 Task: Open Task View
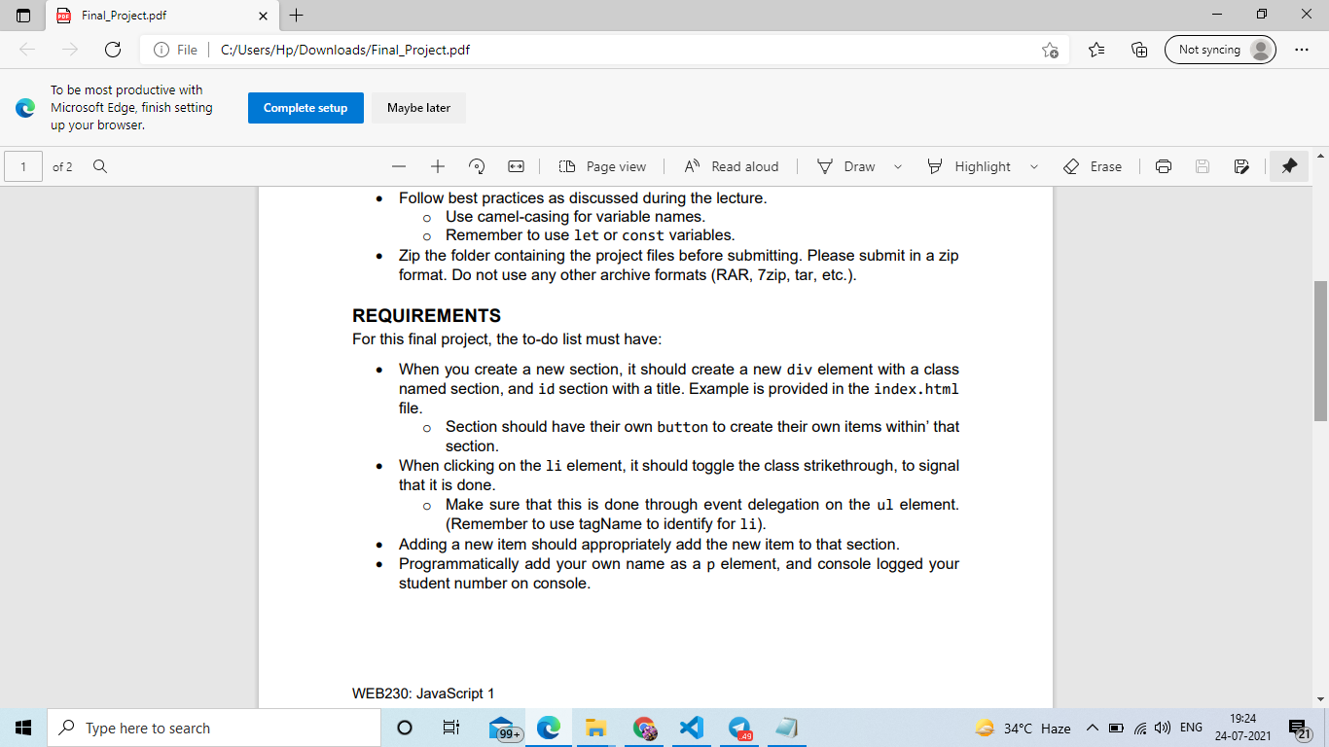[450, 728]
